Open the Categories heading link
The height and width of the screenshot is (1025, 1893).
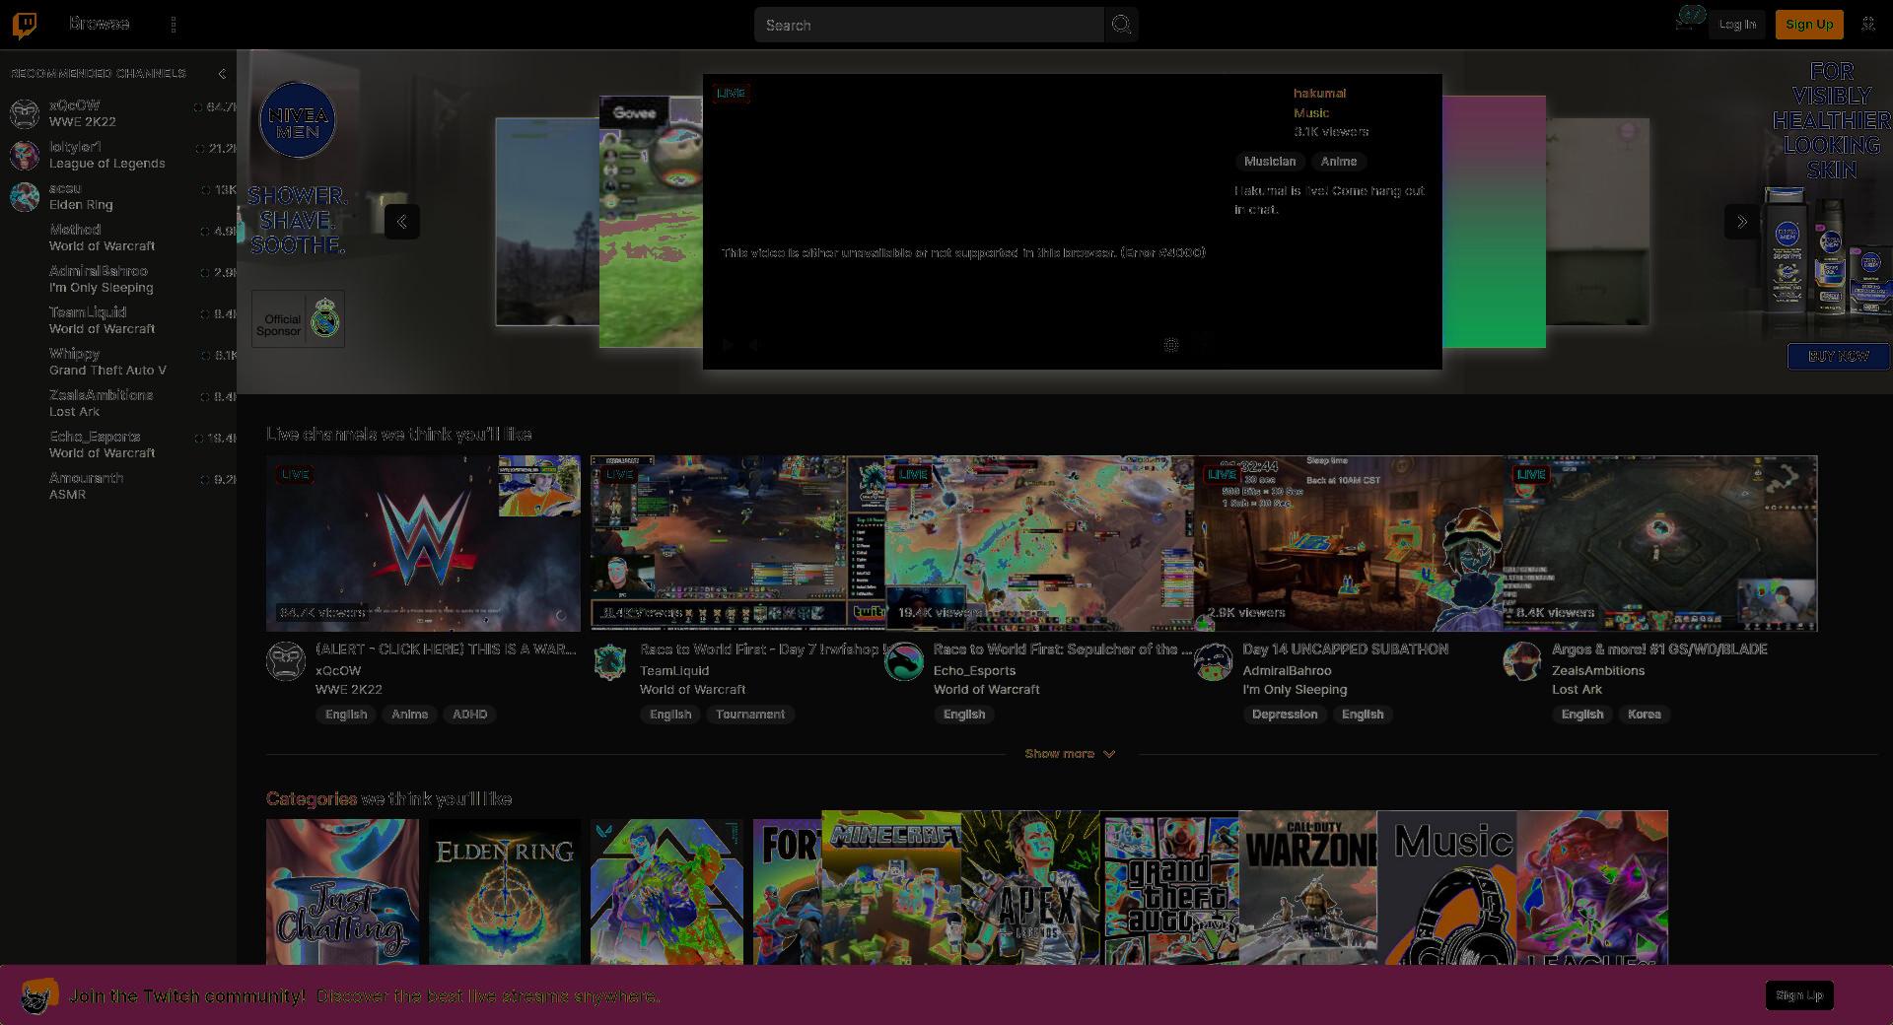click(x=312, y=798)
